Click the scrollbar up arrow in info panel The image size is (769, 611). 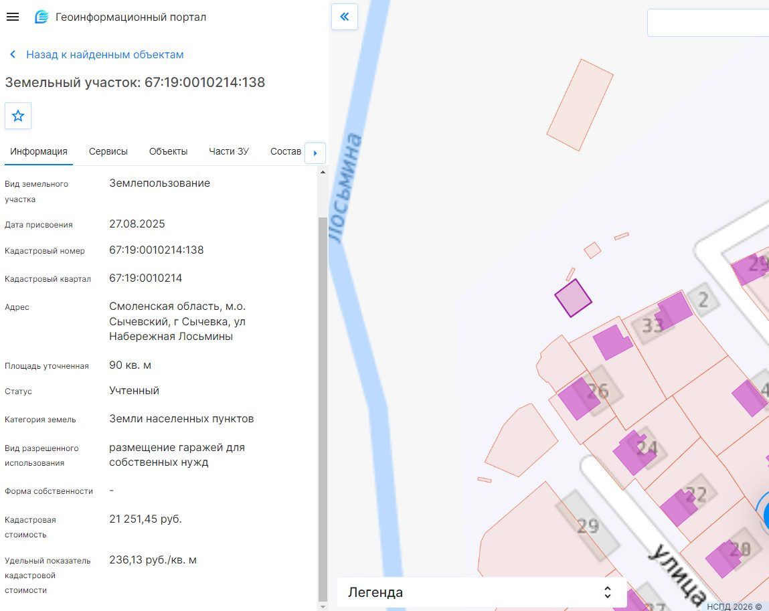coord(322,172)
